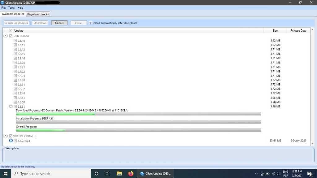Viewport: 317px width, 178px height.
Task: Open the volume icon in system tray
Action: tap(278, 174)
